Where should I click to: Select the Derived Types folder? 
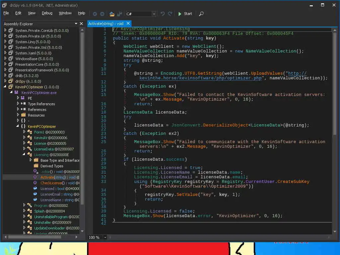pos(52,166)
